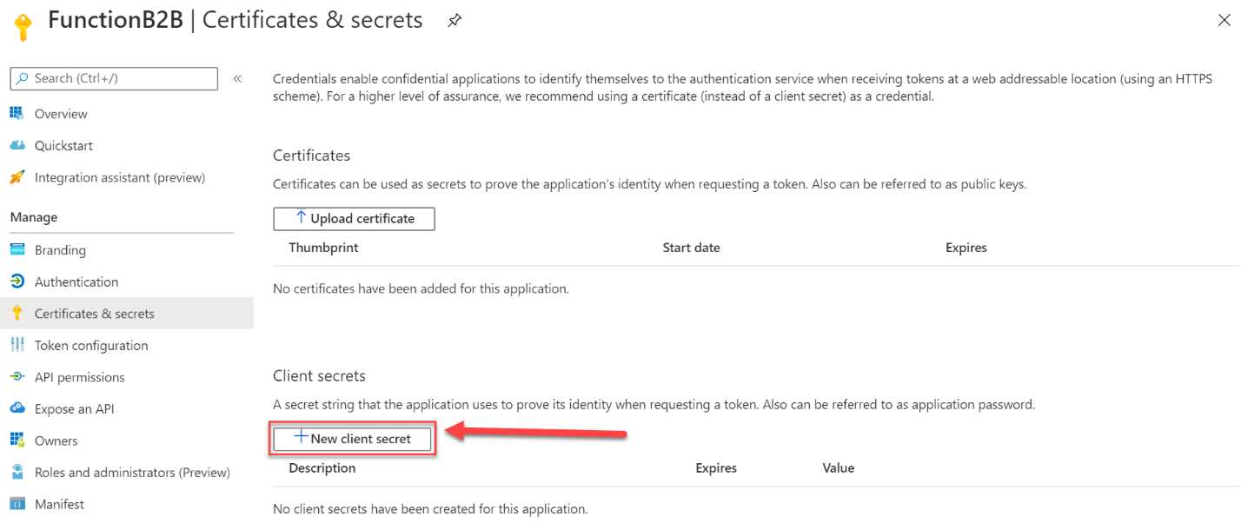Select the Quickstart cloud icon
This screenshot has width=1241, height=530.
(17, 145)
